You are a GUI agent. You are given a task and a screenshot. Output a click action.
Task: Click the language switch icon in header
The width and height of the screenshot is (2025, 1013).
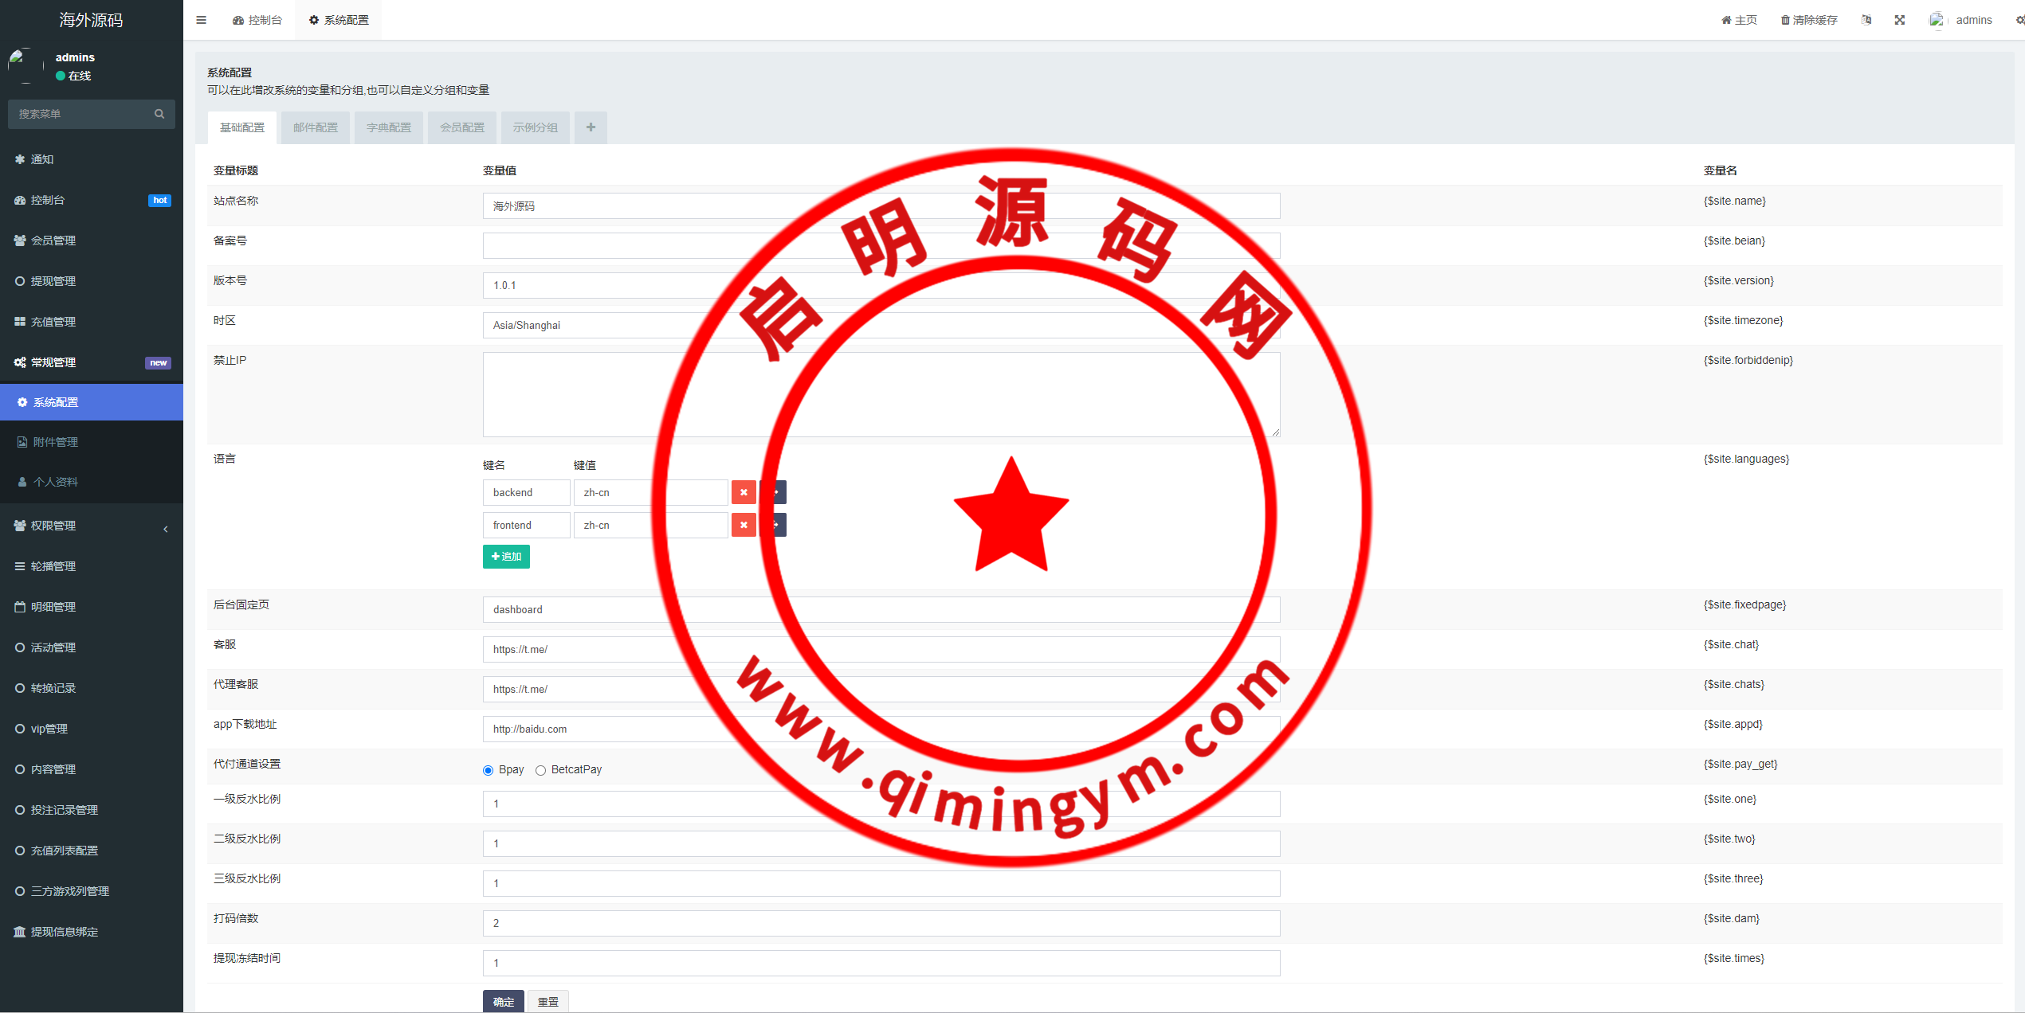click(1866, 20)
